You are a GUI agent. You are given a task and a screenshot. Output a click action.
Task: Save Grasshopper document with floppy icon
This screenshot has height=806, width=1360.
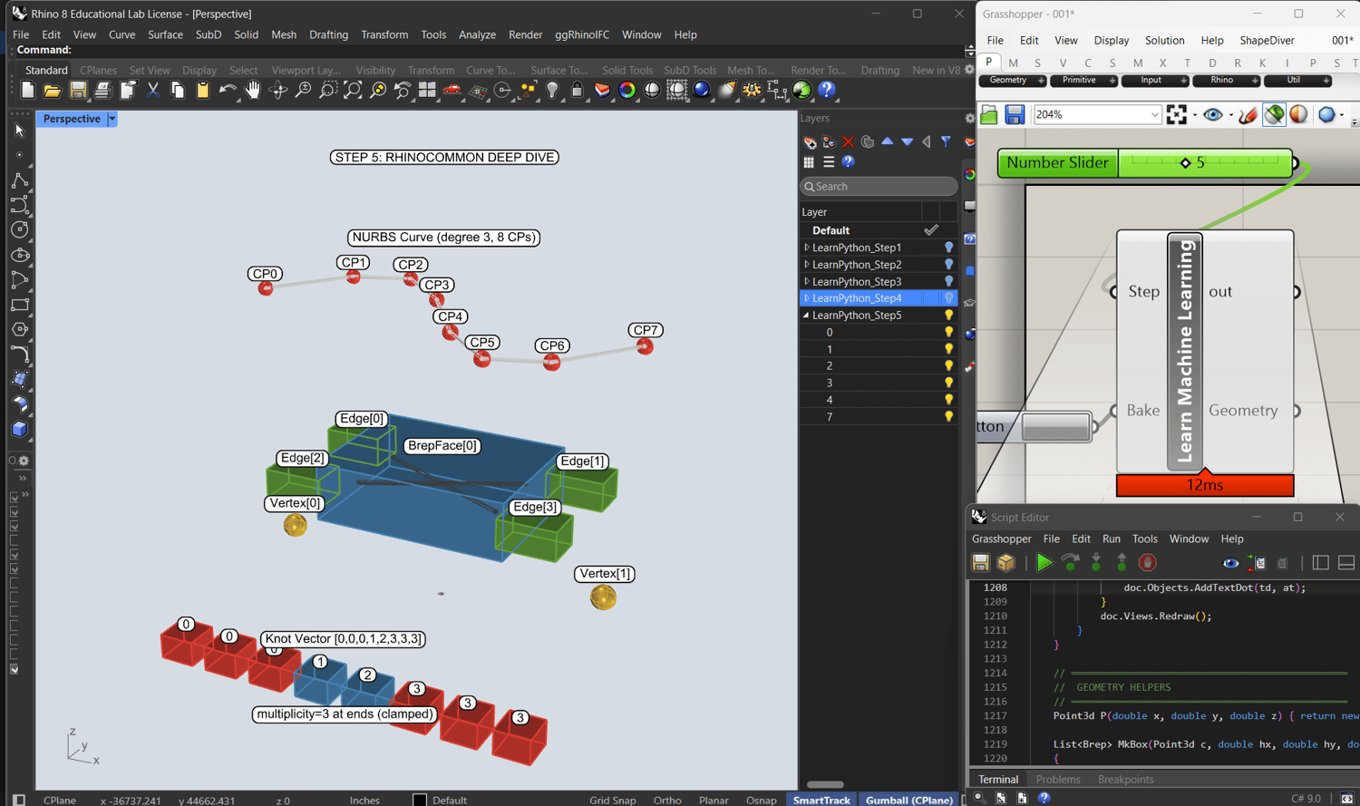point(1015,114)
